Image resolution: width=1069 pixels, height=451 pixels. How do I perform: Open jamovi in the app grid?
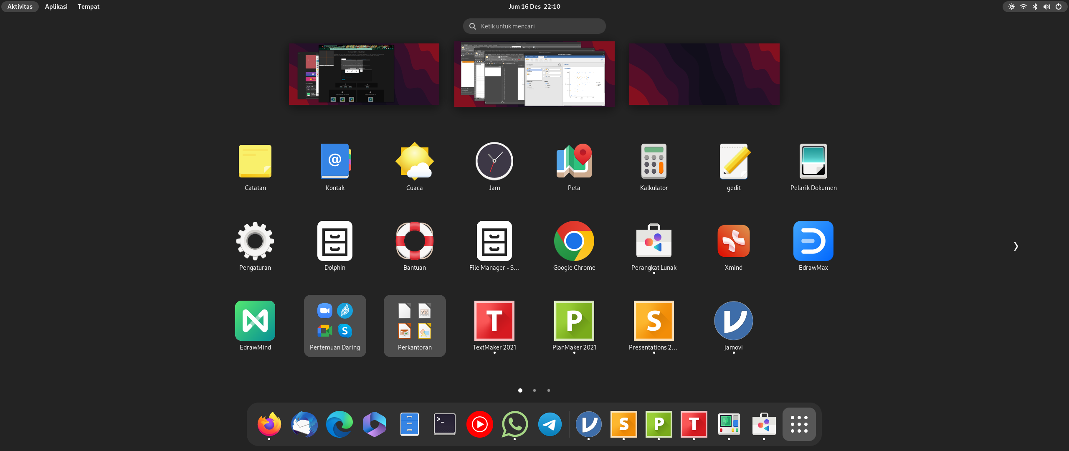733,321
